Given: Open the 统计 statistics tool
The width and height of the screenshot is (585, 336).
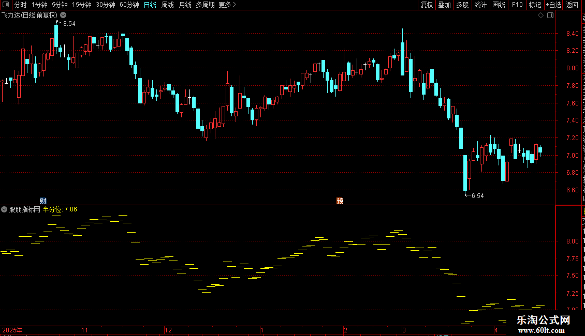Looking at the screenshot, I should pyautogui.click(x=480, y=5).
